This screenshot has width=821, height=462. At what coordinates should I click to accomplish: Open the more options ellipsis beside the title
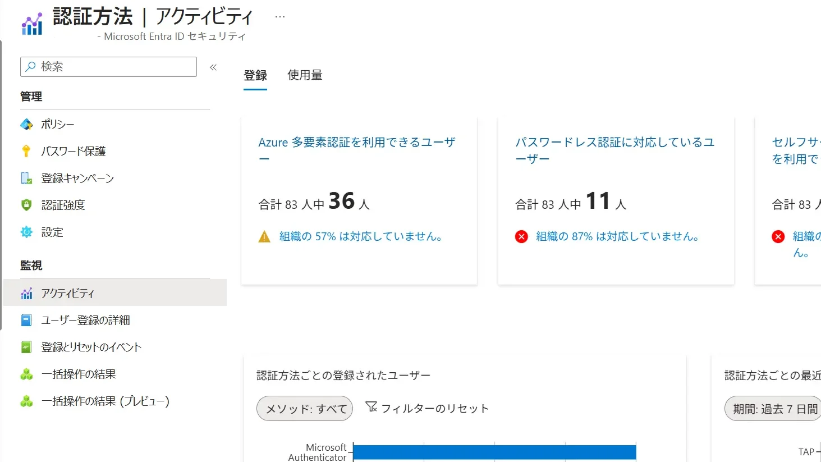pyautogui.click(x=280, y=17)
